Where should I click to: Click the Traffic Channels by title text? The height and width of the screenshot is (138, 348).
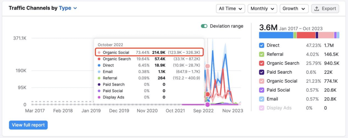33,8
